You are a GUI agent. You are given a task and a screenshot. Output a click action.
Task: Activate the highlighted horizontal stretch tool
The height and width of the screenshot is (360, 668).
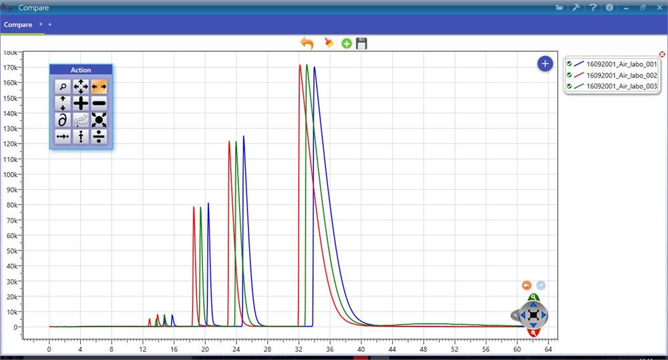coord(99,86)
